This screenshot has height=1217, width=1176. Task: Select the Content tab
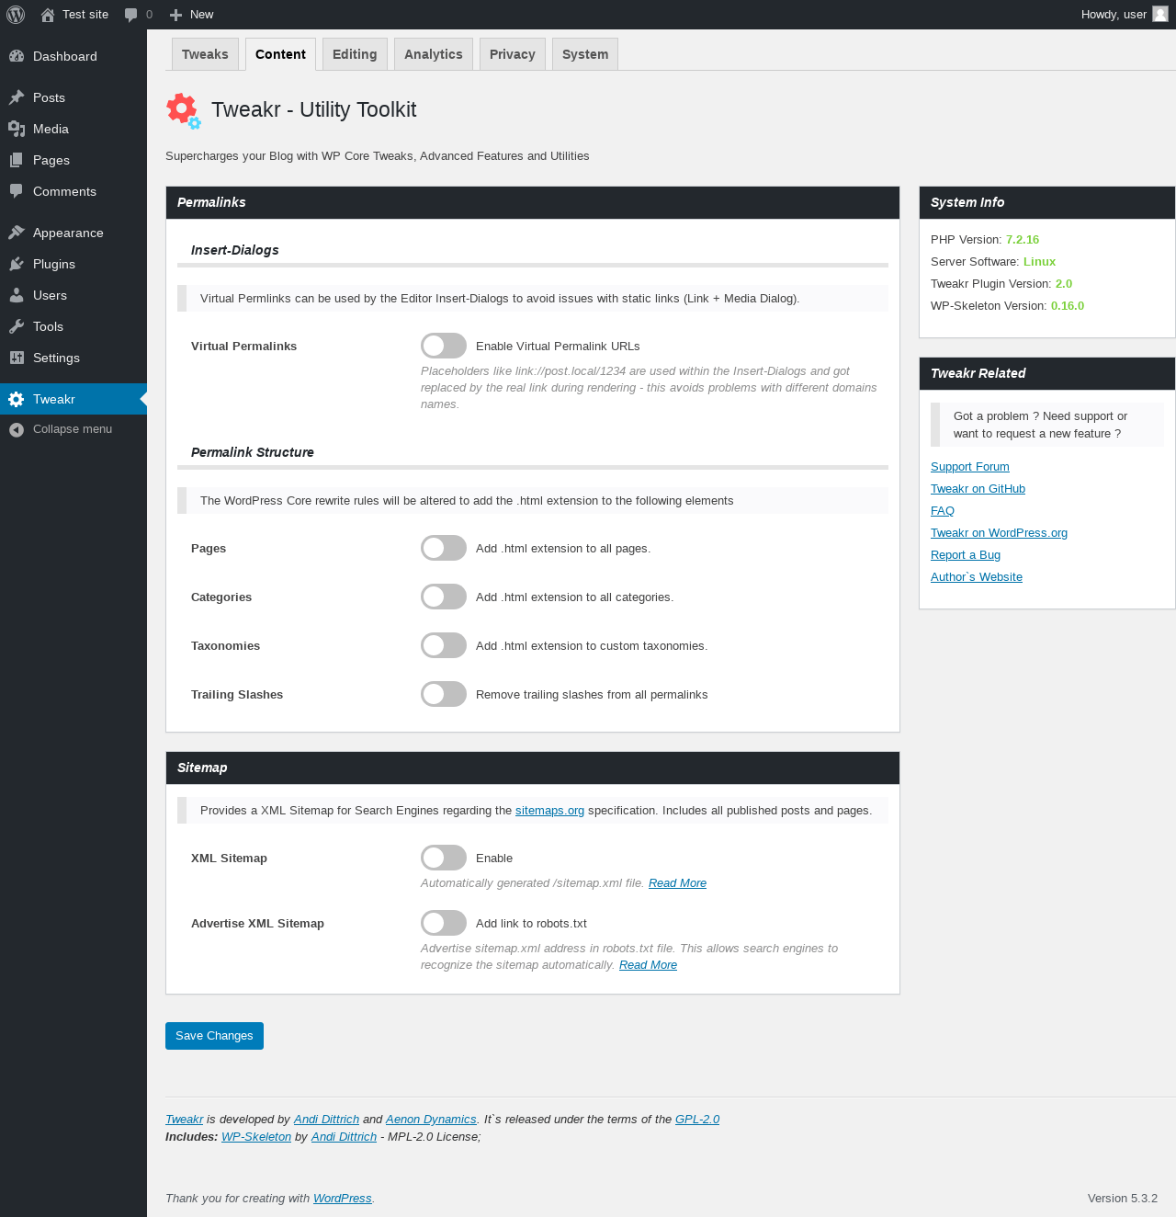[280, 54]
